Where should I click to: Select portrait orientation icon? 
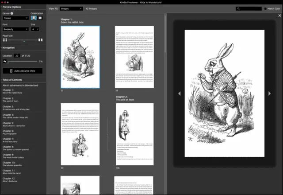click(x=34, y=18)
